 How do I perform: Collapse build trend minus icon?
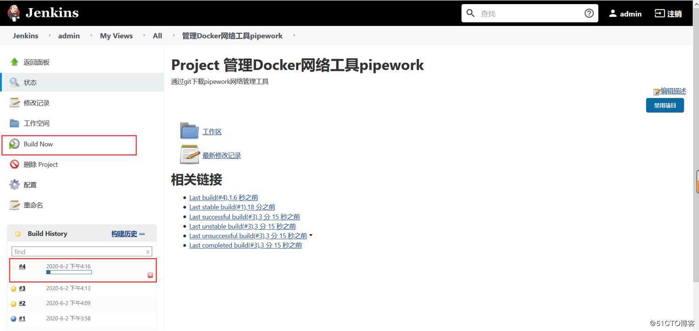click(x=142, y=234)
